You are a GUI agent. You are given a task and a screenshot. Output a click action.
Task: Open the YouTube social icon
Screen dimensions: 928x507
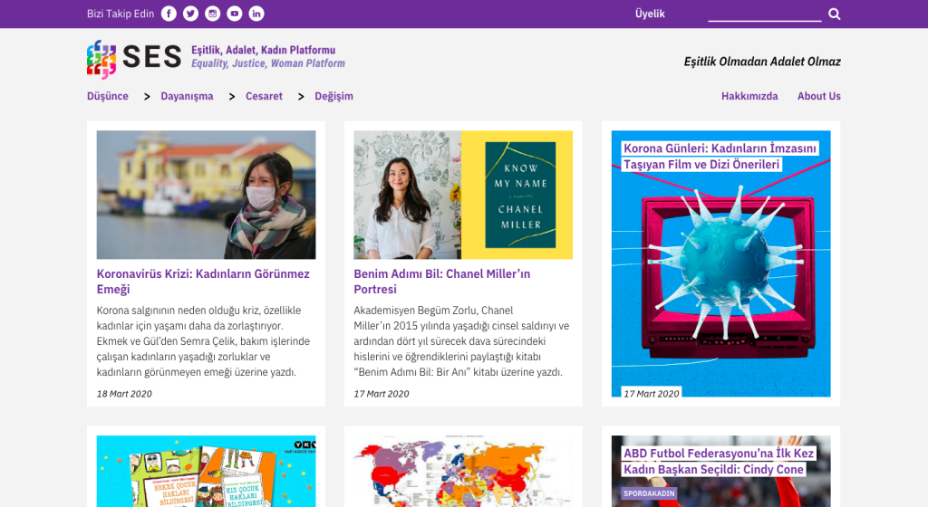[x=235, y=14]
